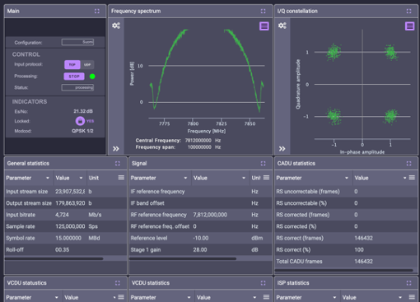Image resolution: width=420 pixels, height=302 pixels.
Task: Click the General statistics Unit column header
Action: pyautogui.click(x=94, y=178)
